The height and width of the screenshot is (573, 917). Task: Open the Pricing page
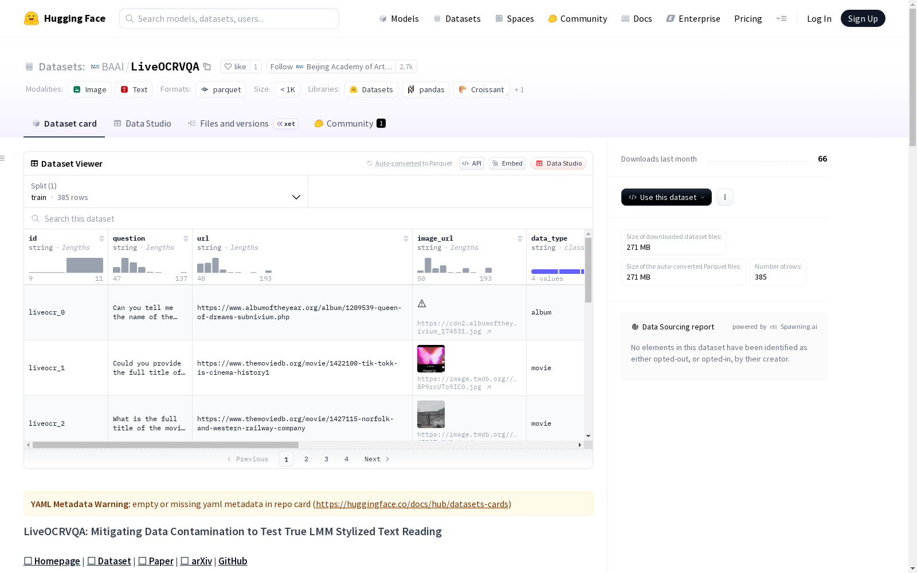(x=748, y=18)
